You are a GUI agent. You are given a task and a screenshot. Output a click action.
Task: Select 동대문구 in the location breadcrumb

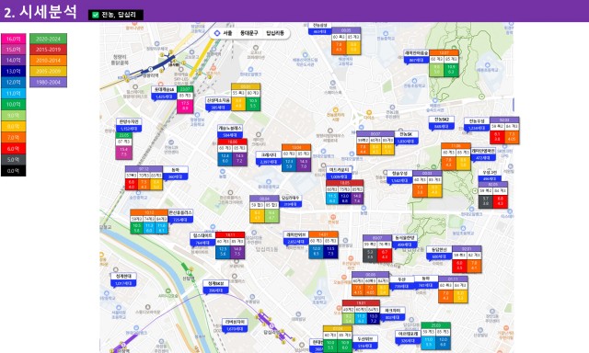[x=249, y=33]
